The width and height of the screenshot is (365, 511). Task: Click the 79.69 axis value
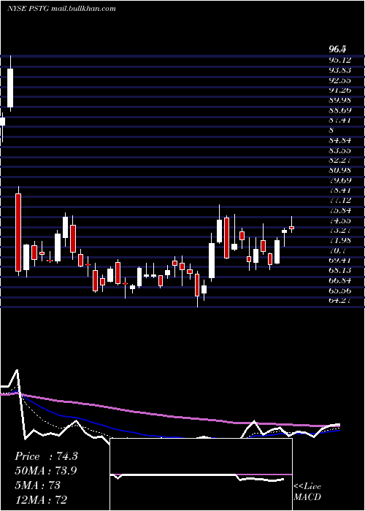[339, 180]
